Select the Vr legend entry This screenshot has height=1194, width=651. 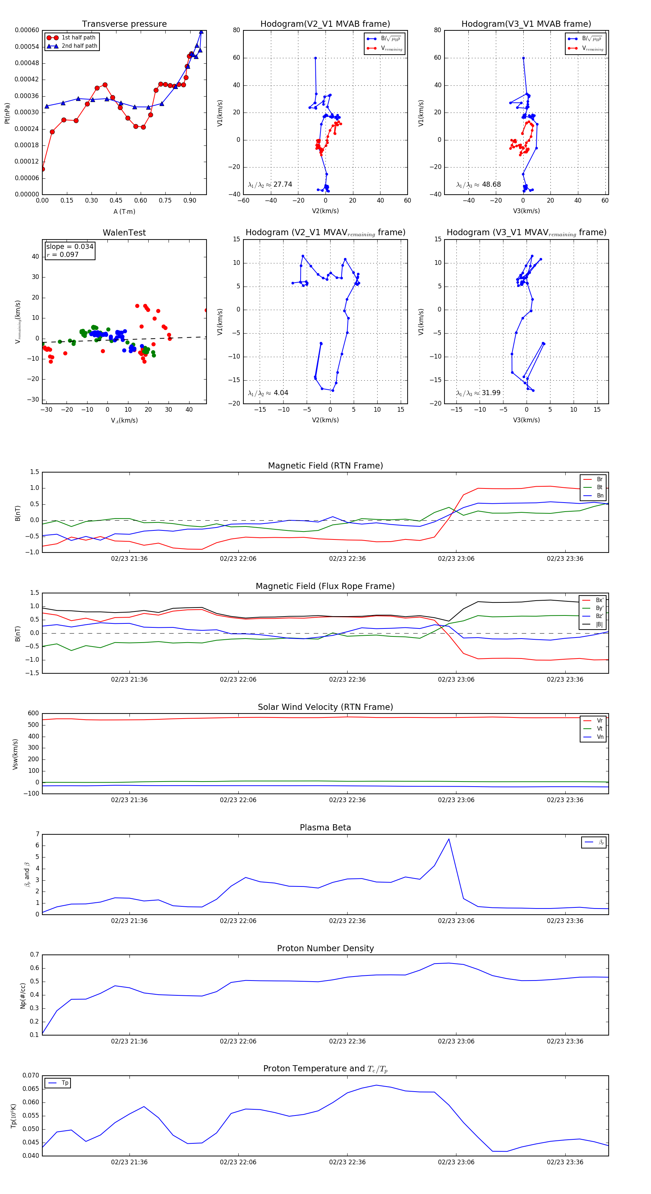point(593,721)
